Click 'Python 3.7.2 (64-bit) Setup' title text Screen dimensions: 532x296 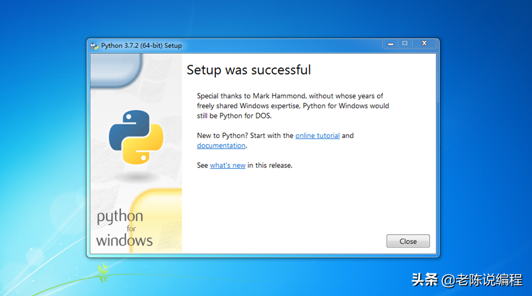(x=141, y=46)
